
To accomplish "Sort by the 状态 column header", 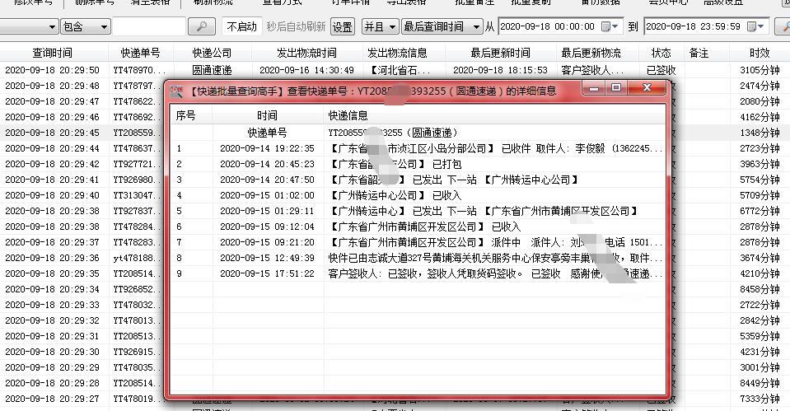I will pos(661,53).
